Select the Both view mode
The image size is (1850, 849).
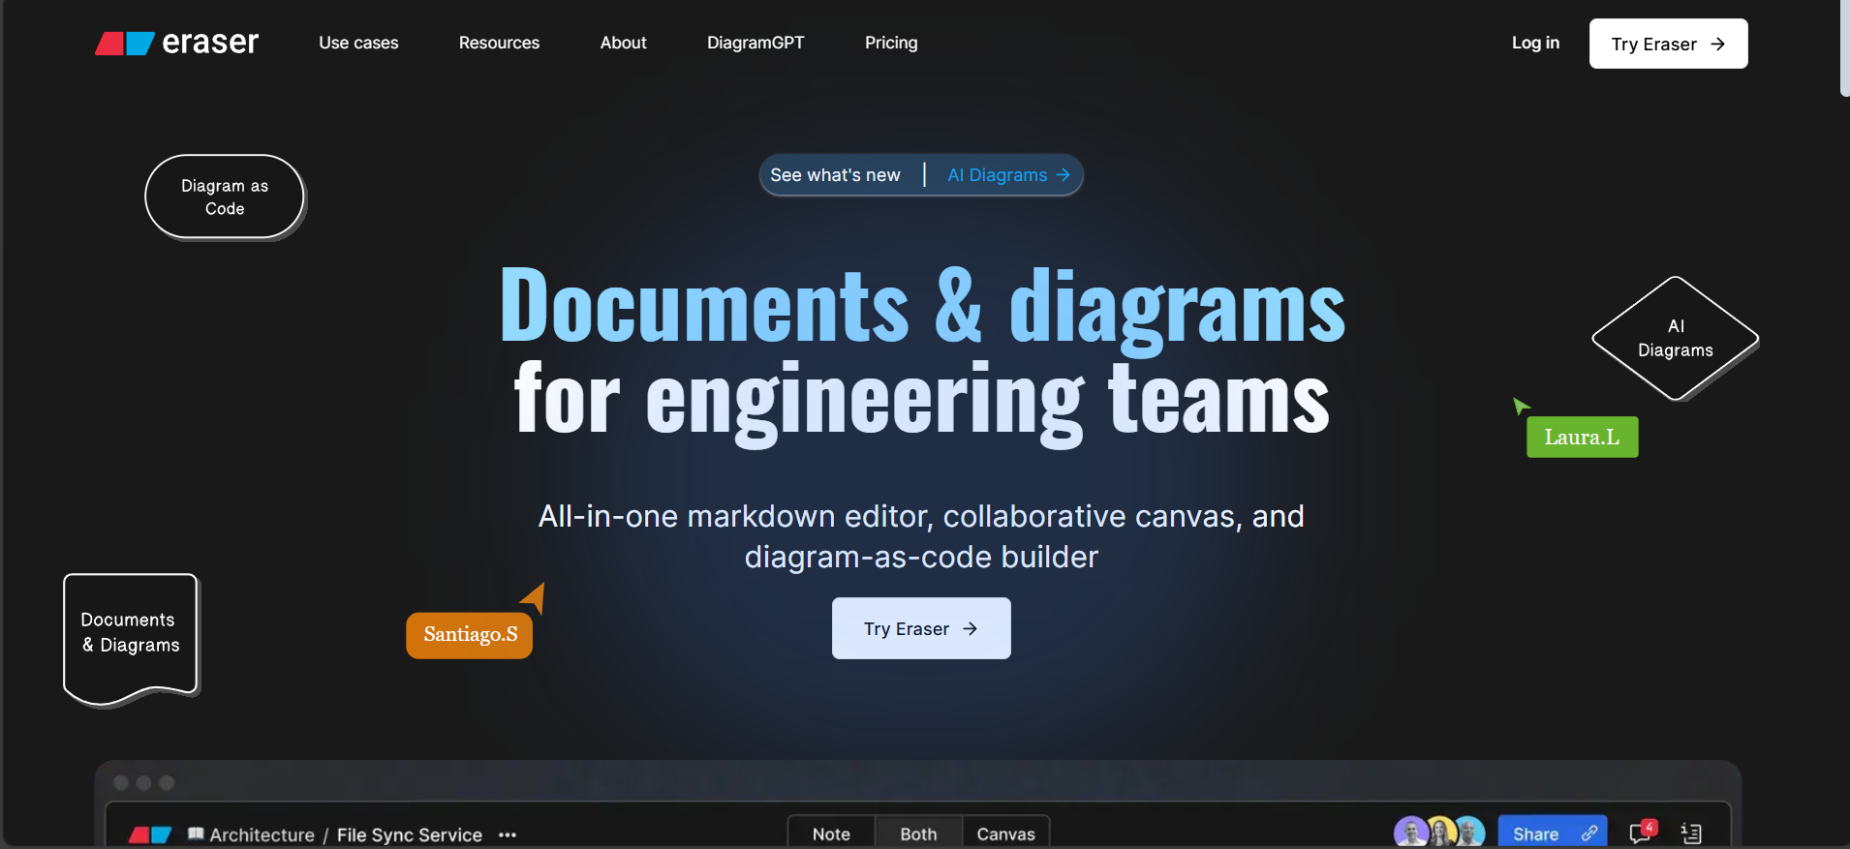tap(918, 834)
